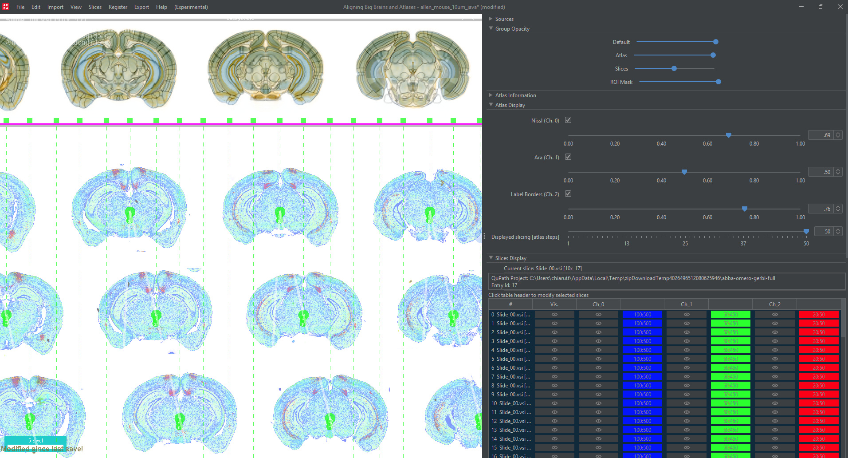Screen dimensions: 848x458
Task: Disable the Label Borders (Ch. 2) checkbox
Action: pyautogui.click(x=568, y=194)
